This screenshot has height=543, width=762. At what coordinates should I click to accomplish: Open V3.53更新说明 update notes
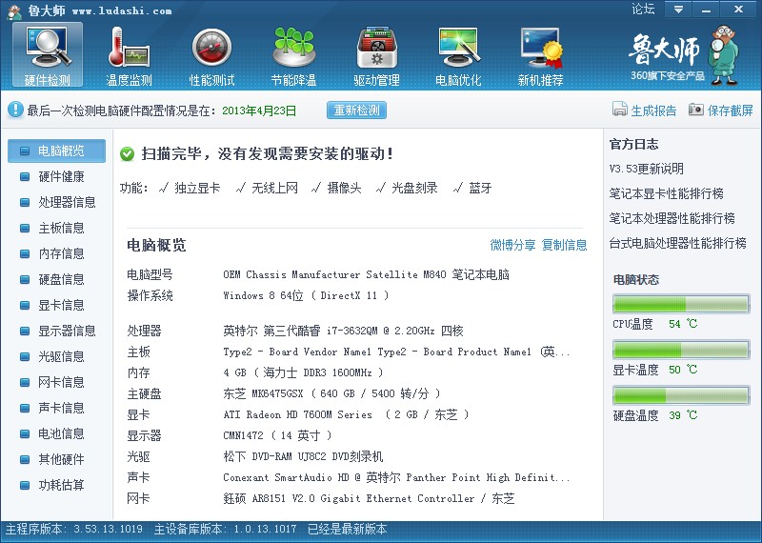pos(647,169)
